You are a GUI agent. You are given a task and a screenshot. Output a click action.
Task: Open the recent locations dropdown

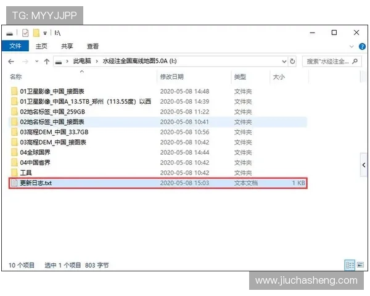coord(37,62)
